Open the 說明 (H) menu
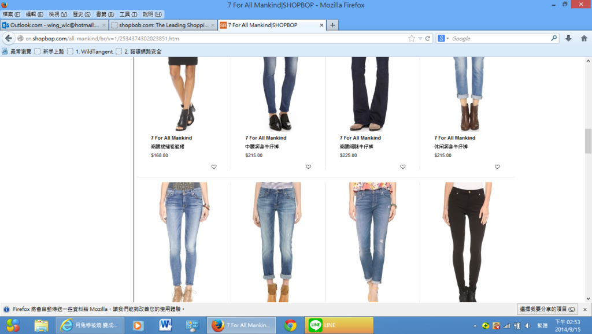Viewport: 592px width, 334px height. tap(152, 14)
